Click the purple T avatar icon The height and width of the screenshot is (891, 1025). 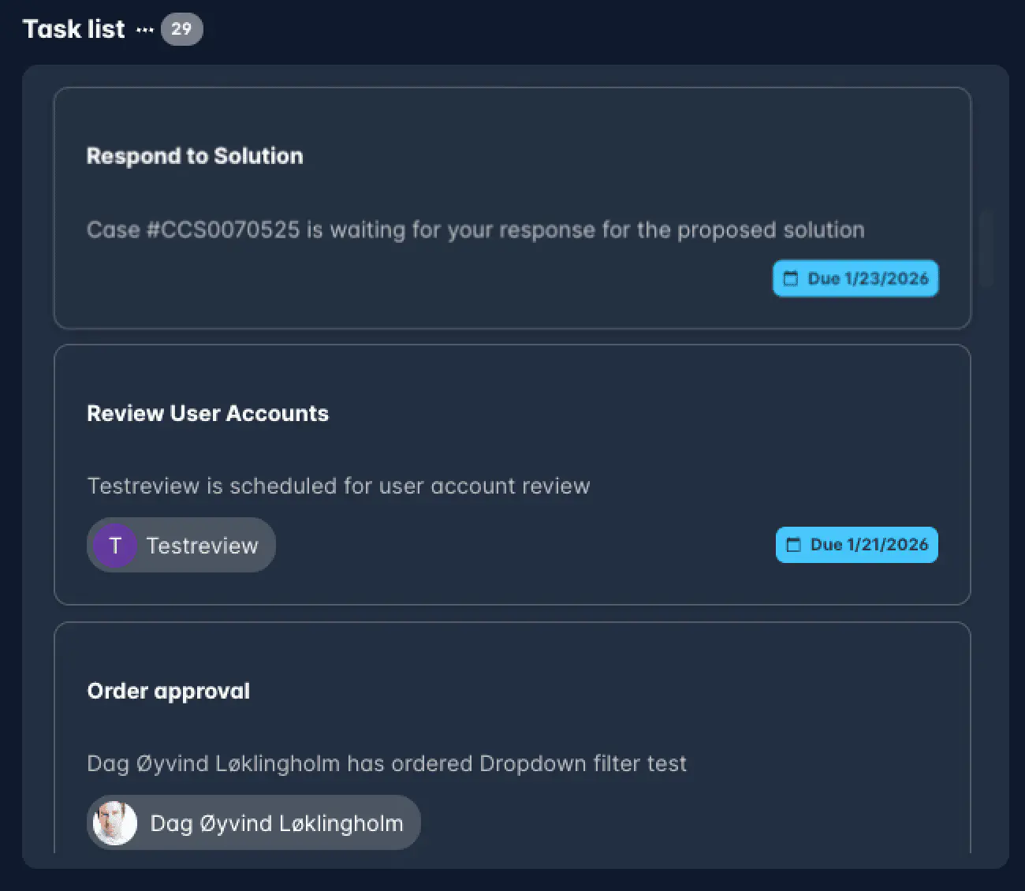tap(115, 545)
